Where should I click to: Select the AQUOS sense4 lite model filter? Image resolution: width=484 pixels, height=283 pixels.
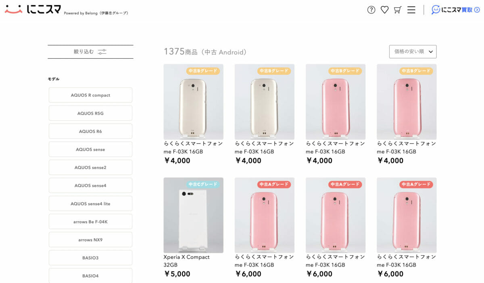[x=90, y=204]
